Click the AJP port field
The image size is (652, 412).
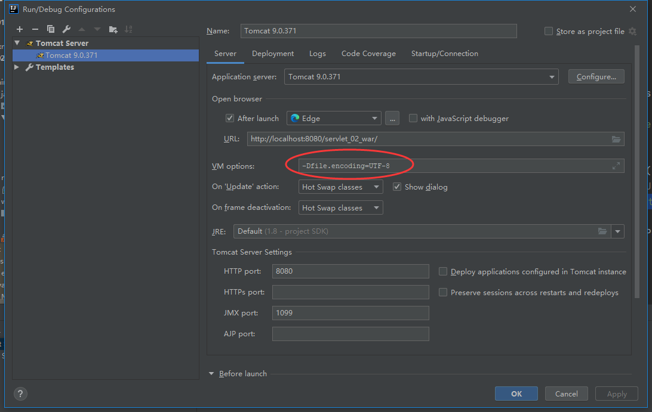(350, 333)
